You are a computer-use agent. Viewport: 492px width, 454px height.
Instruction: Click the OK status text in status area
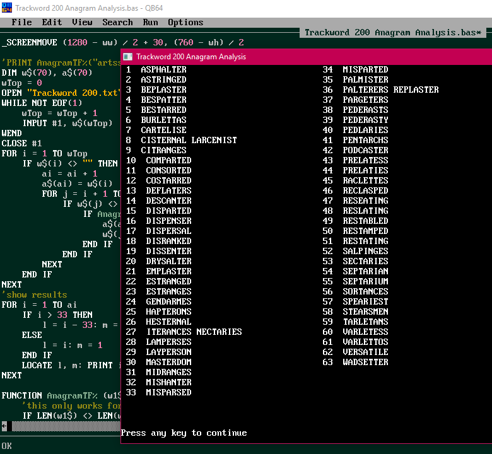7,446
